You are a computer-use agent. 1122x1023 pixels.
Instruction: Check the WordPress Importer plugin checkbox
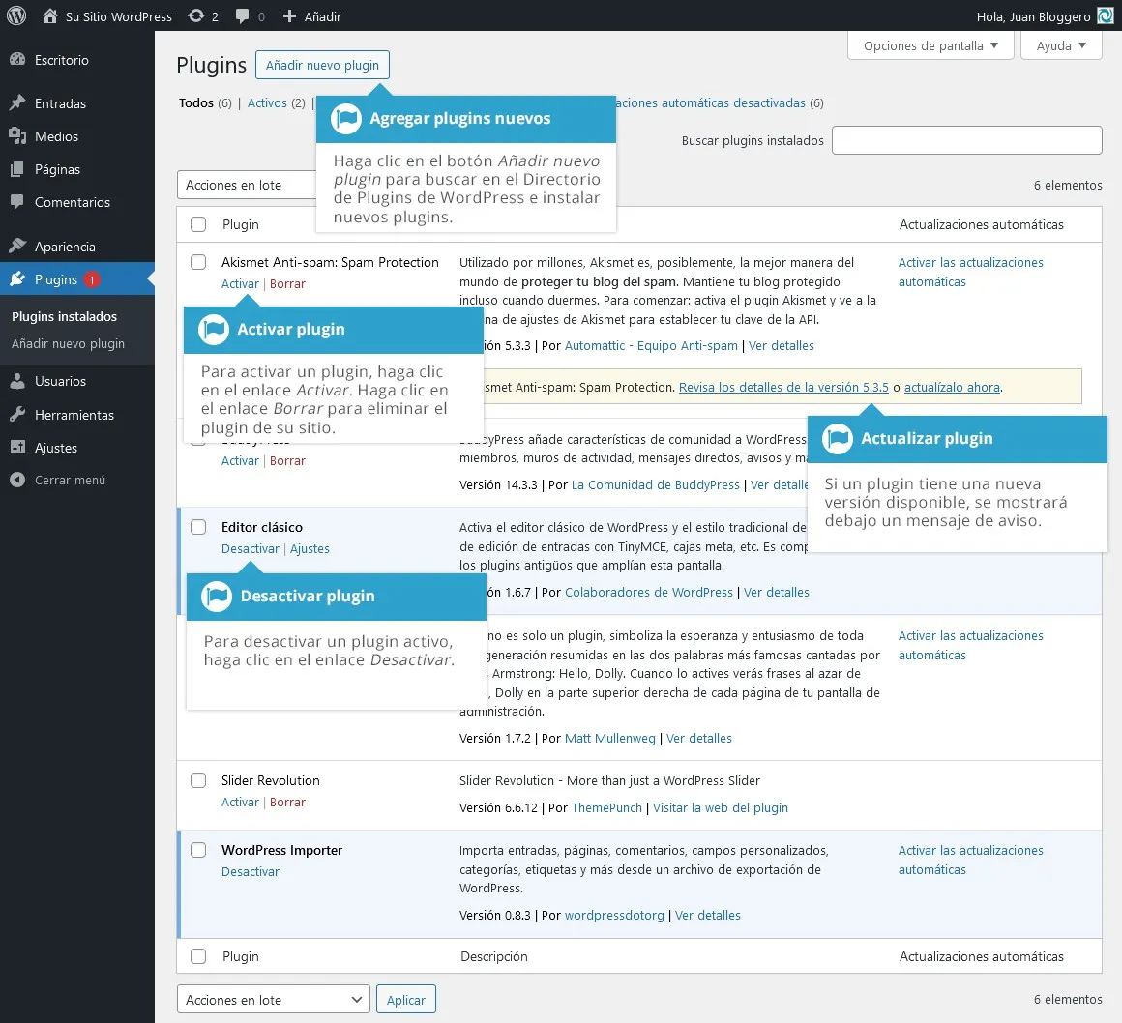click(198, 849)
